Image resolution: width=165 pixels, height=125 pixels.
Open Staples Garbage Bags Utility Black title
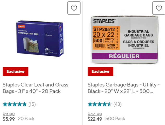tap(124, 88)
